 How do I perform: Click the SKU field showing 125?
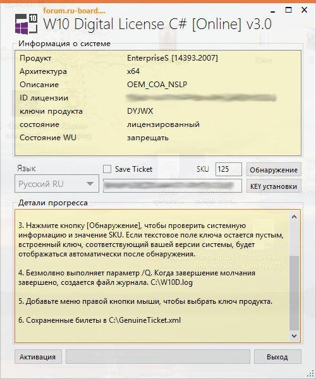pos(229,169)
